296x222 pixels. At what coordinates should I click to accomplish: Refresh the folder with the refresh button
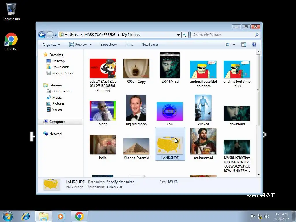click(x=185, y=35)
